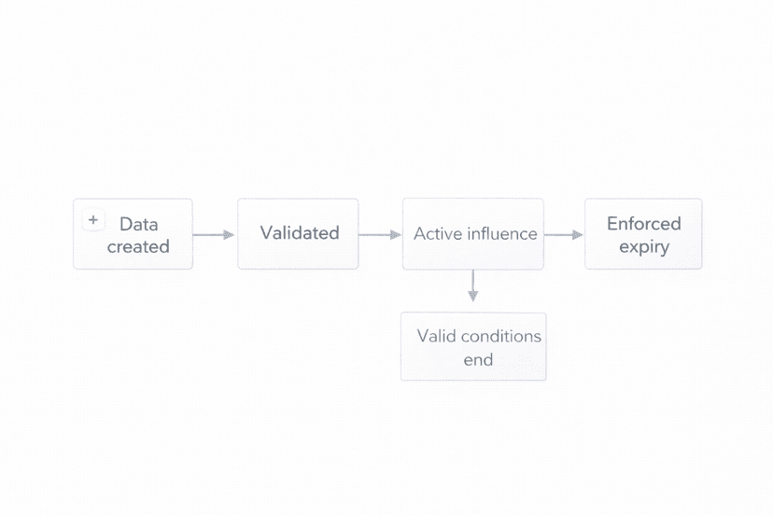Screen dimensions: 773x515
Task: Click the "Validated" text label
Action: (x=299, y=233)
